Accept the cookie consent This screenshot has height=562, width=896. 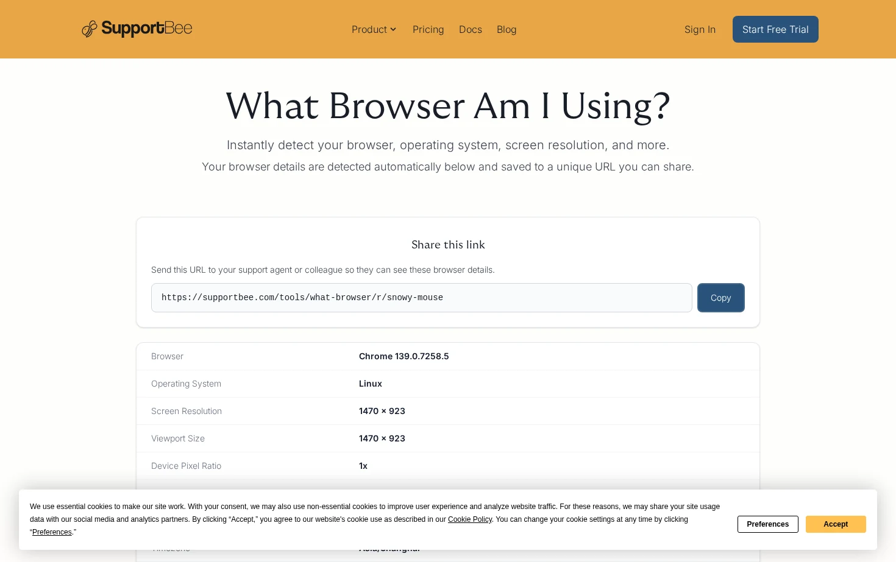836,524
